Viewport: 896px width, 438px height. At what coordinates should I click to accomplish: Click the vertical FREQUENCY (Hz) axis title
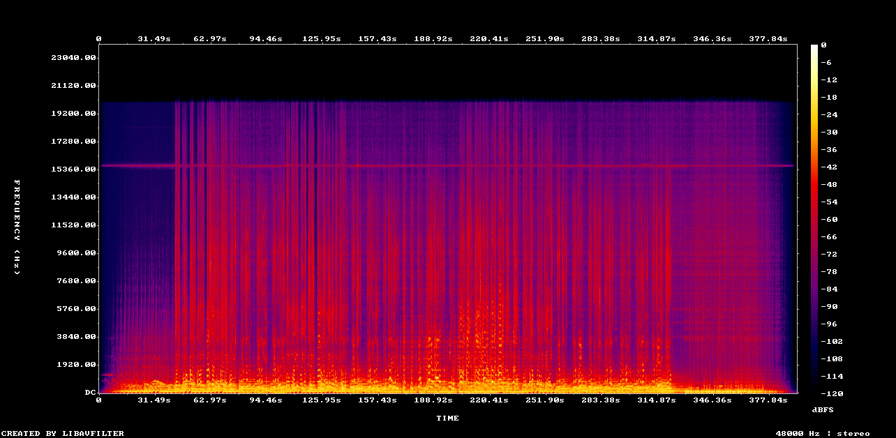[17, 227]
